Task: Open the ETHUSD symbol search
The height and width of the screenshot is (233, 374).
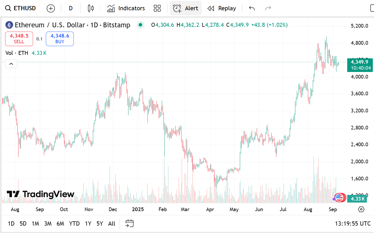Action: (x=21, y=8)
